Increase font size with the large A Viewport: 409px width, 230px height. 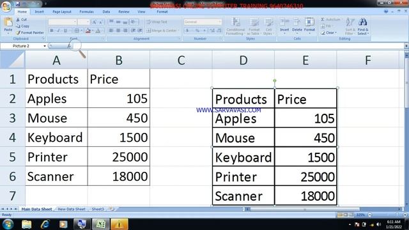click(94, 22)
